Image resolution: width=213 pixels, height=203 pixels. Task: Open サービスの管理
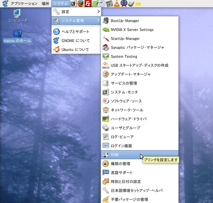(x=140, y=83)
